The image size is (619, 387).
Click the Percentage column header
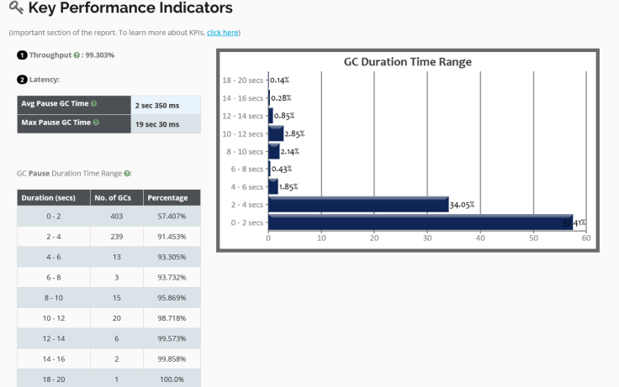pos(171,198)
